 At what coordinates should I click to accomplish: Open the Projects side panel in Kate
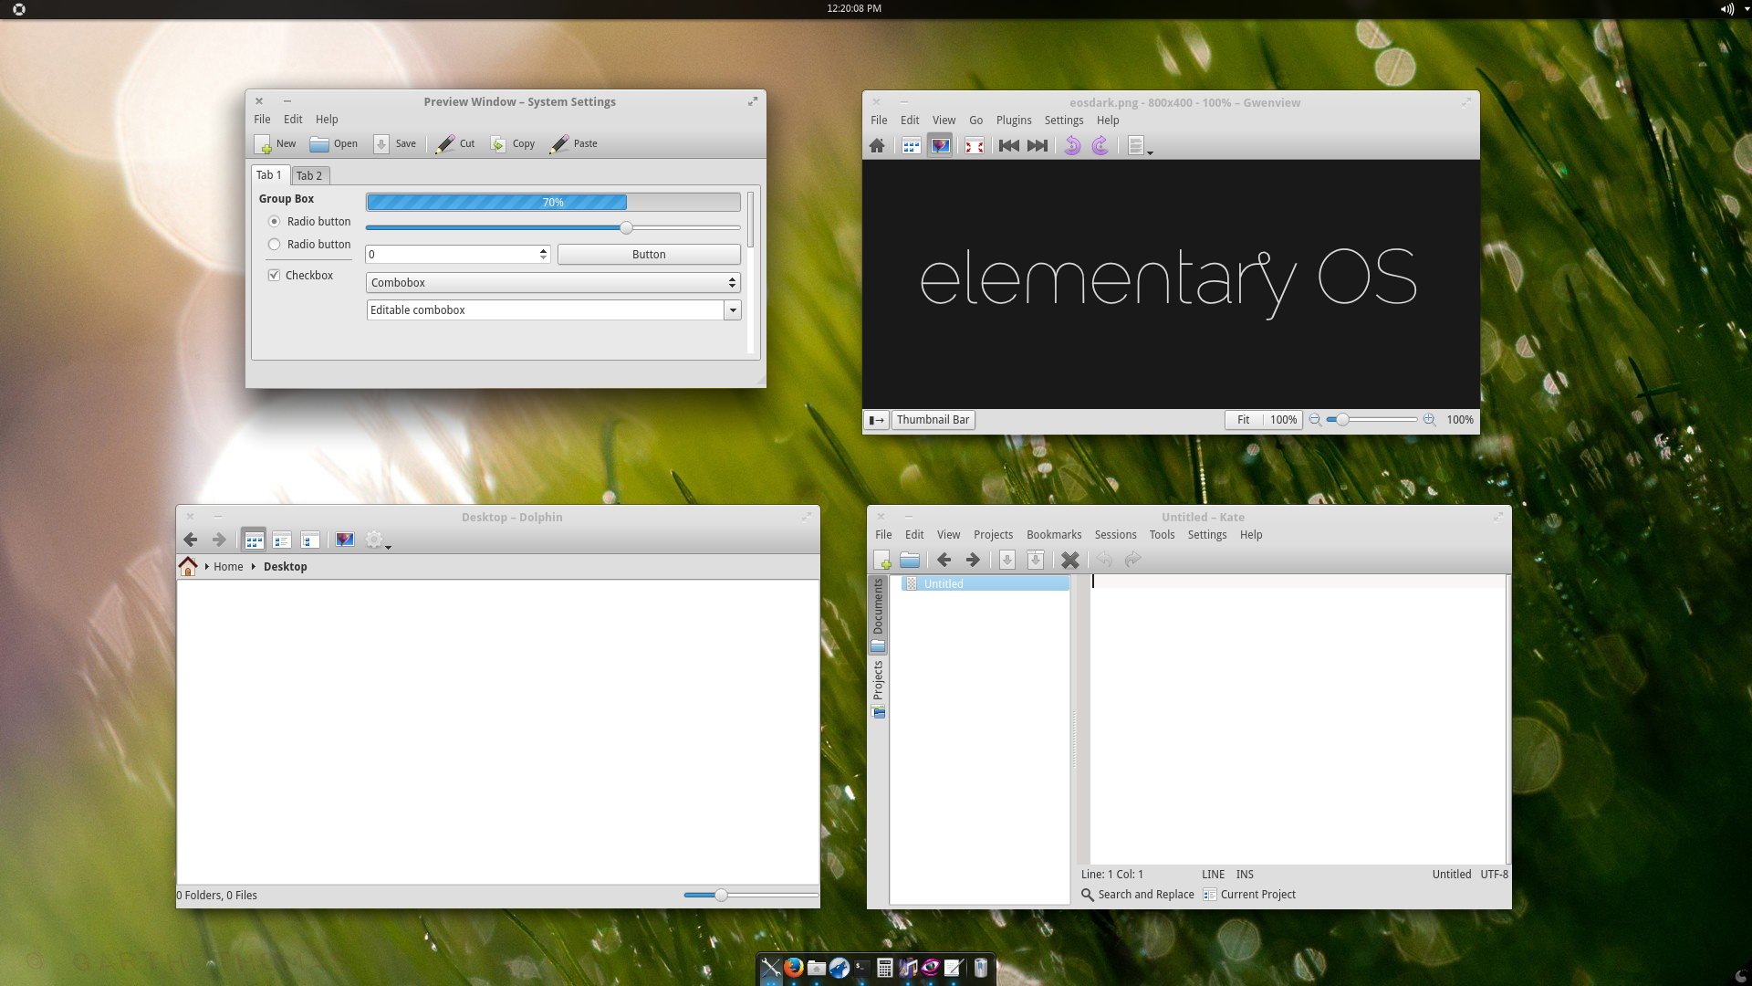[x=878, y=689]
